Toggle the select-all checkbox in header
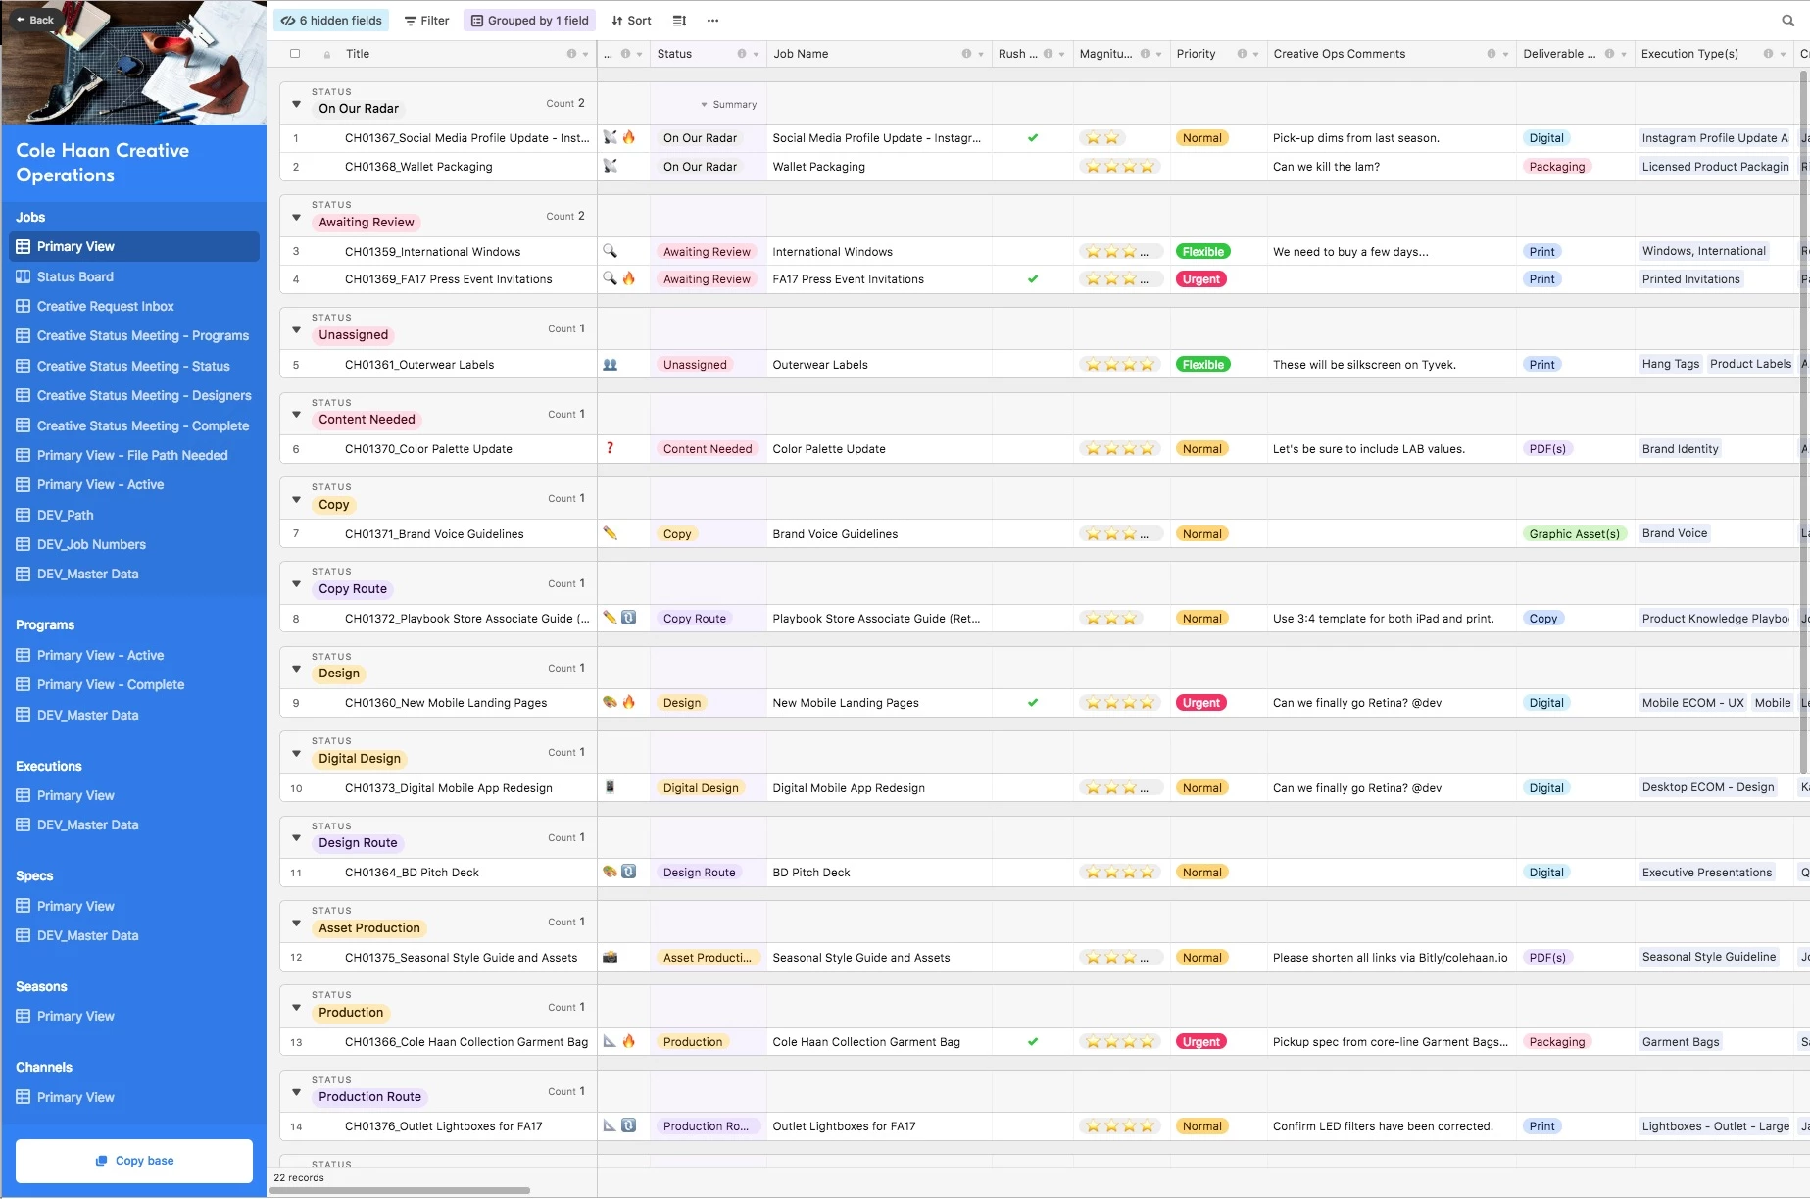This screenshot has height=1199, width=1810. (295, 54)
